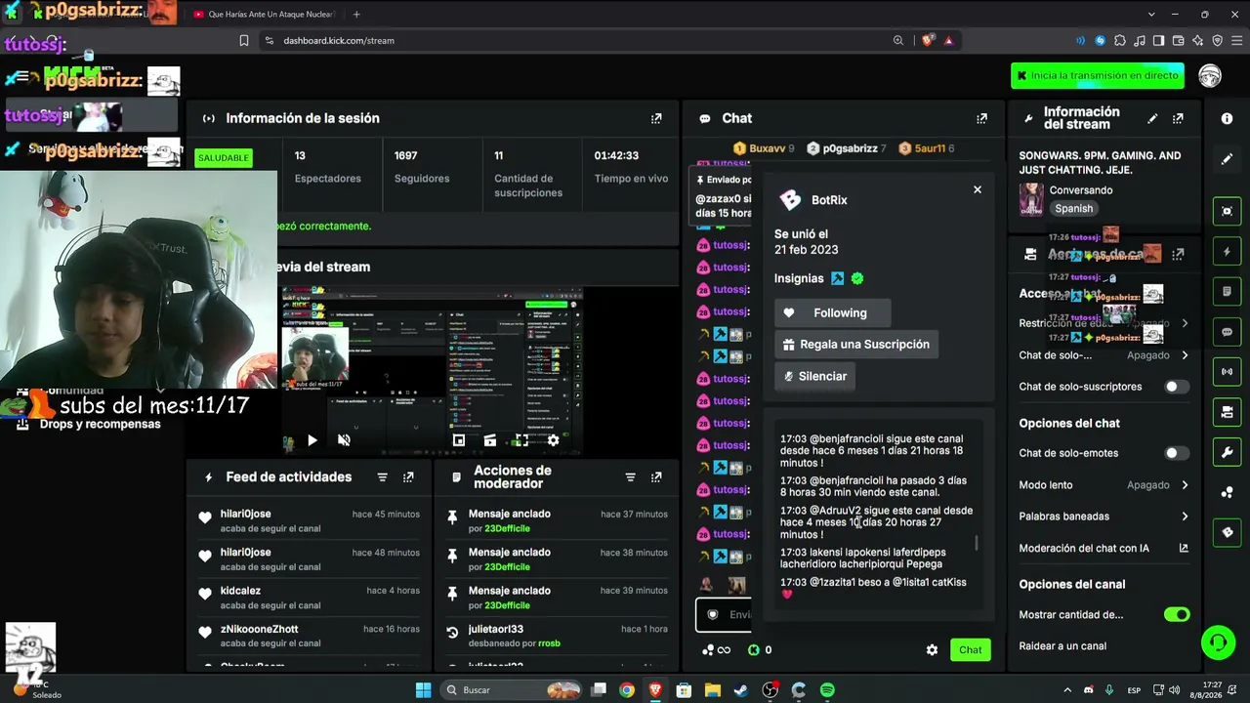Expand the Restricción de edad option chevron
This screenshot has height=703, width=1250.
tap(1185, 323)
